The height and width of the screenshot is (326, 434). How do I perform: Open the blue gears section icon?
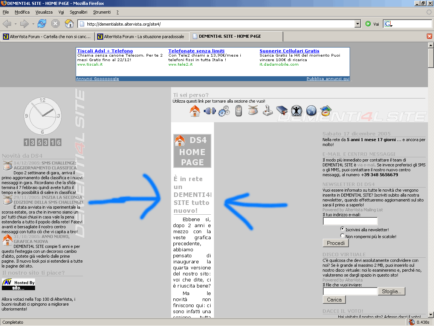(x=224, y=111)
